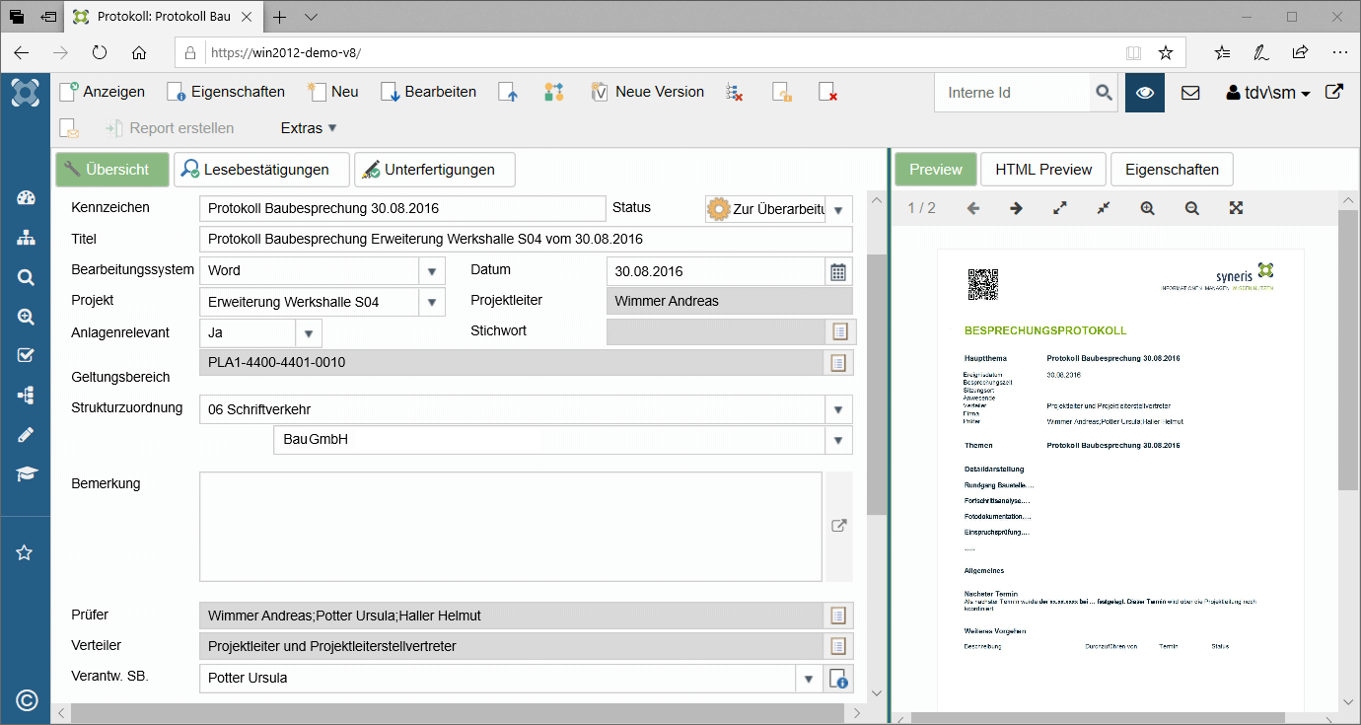Open the tasks checkmark icon in sidebar
The height and width of the screenshot is (725, 1361).
tap(26, 355)
